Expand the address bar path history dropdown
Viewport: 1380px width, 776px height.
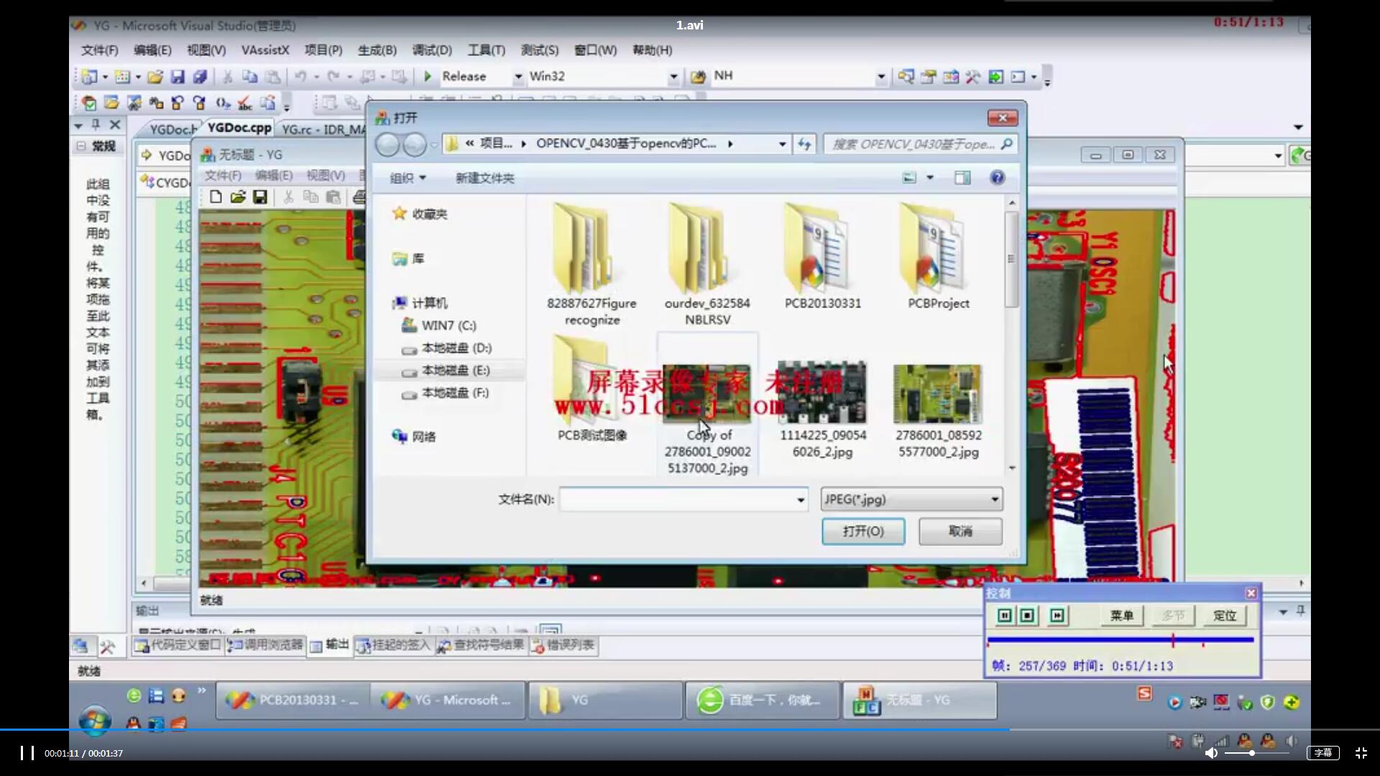(782, 144)
